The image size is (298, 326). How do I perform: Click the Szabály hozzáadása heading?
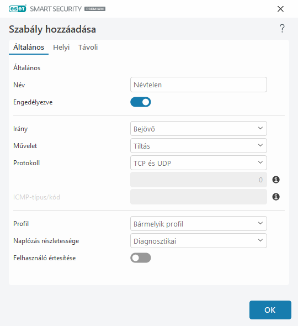point(52,29)
